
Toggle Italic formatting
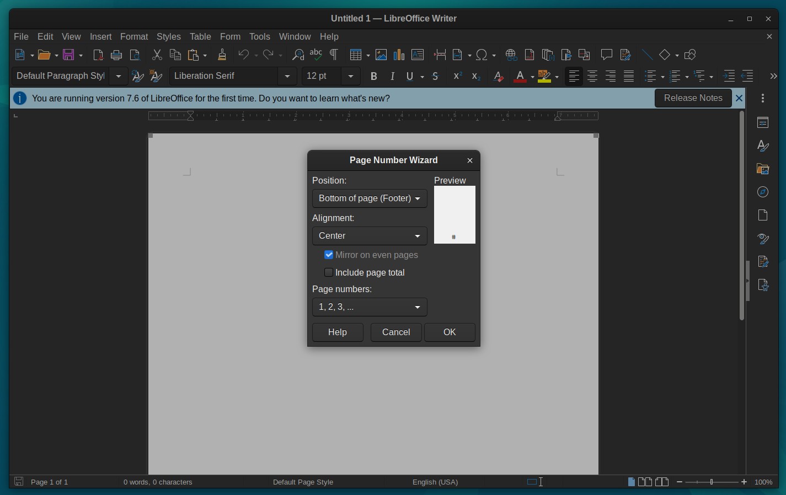click(x=392, y=77)
